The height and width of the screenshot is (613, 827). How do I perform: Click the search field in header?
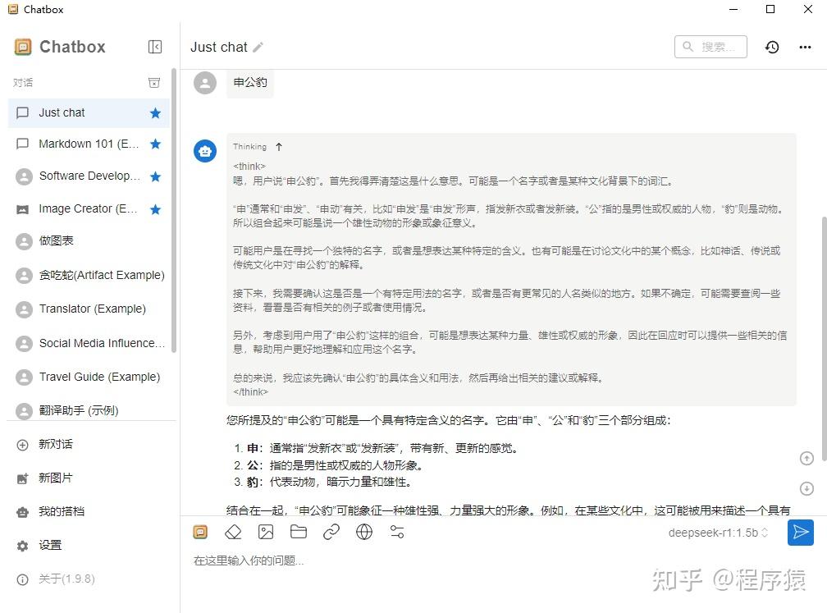click(710, 47)
